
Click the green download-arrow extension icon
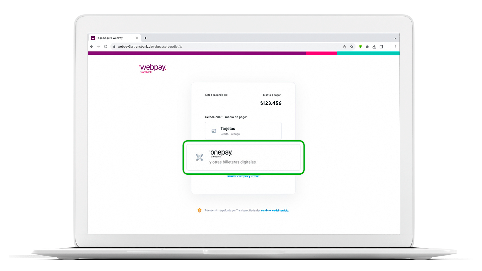pos(360,47)
